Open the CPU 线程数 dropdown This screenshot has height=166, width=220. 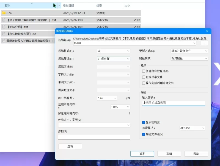tap(107, 98)
